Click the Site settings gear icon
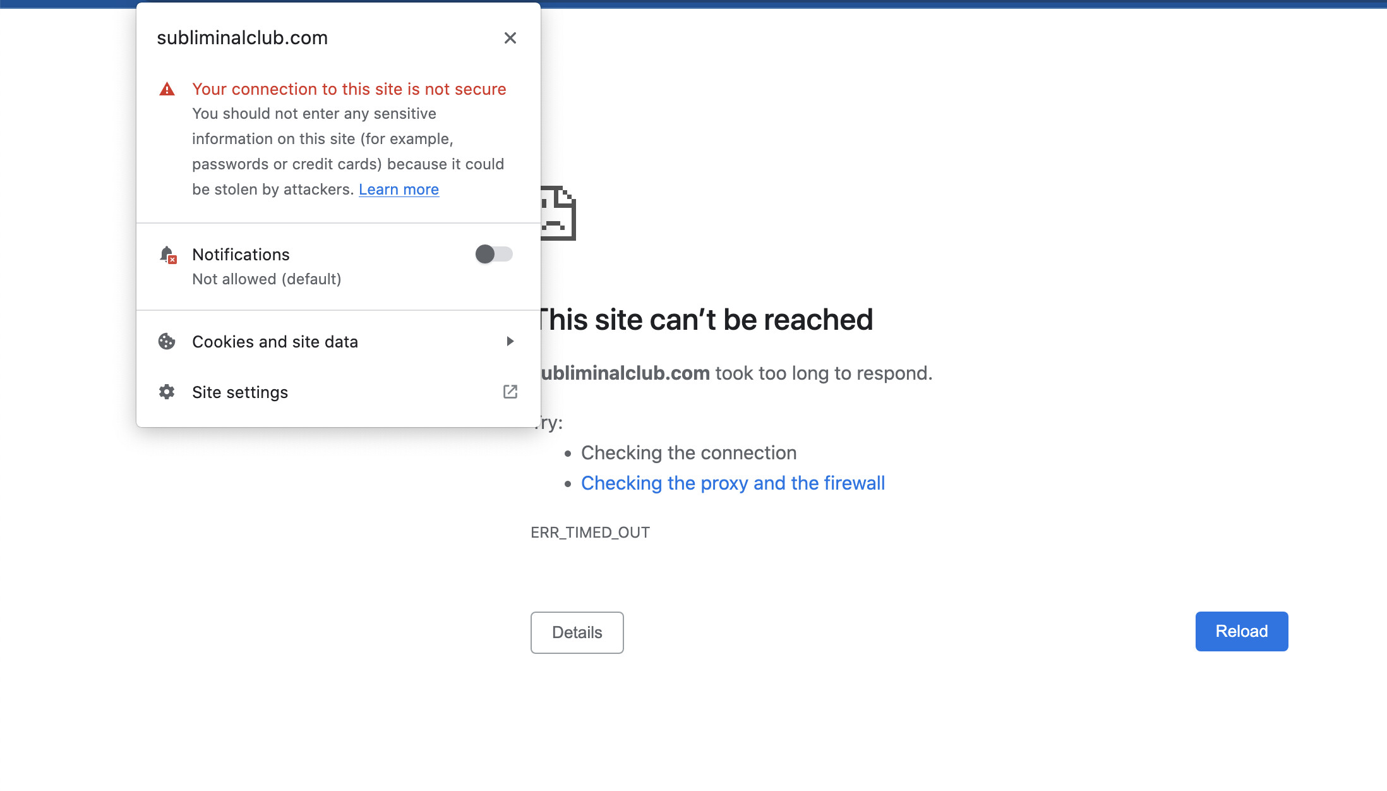1387x791 pixels. [x=167, y=392]
